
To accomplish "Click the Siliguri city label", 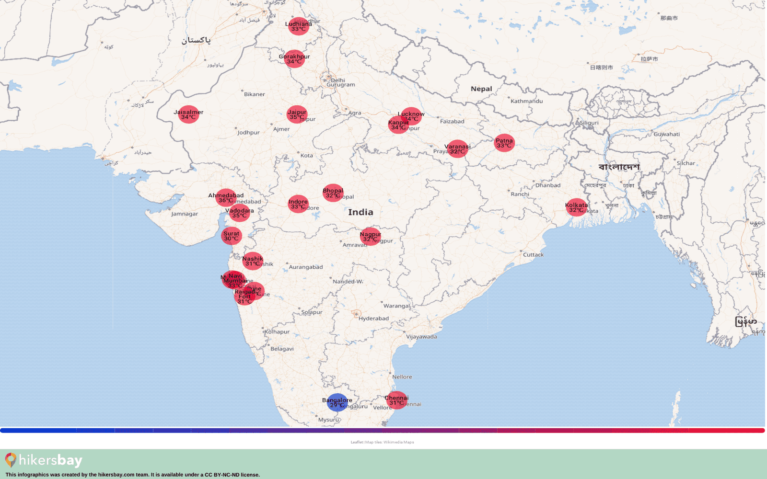I will (x=589, y=123).
